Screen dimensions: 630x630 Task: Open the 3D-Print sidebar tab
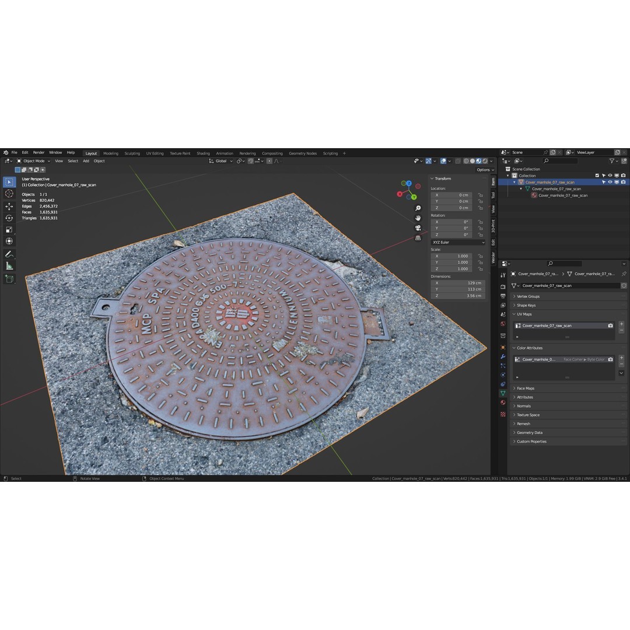point(494,226)
